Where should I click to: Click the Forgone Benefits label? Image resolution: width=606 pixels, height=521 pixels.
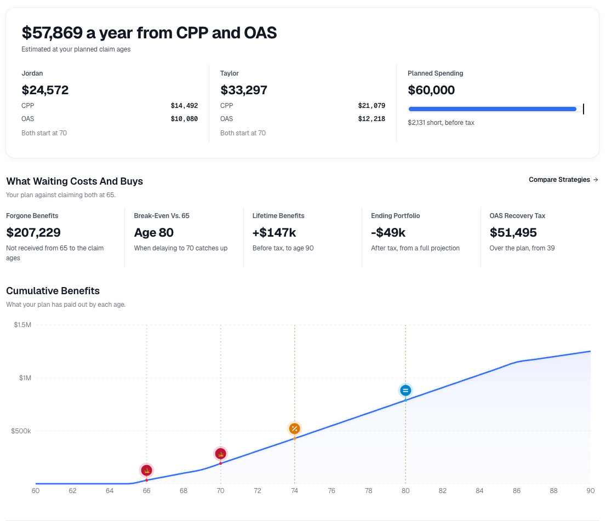tap(32, 216)
